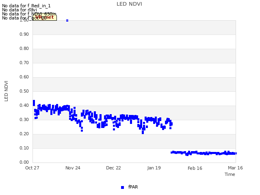260x195 pixels.
Task: Click the rotated LED NDVI y-axis label
Action: tap(6, 91)
